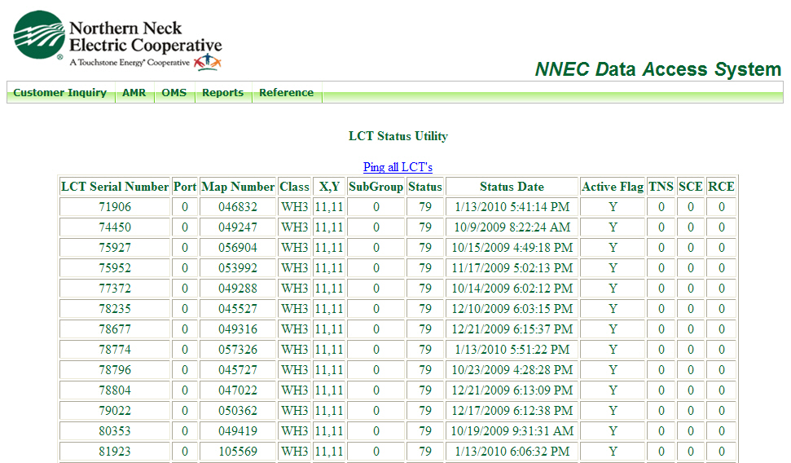Select serial number 74450 cell
791x463 pixels.
pos(115,227)
